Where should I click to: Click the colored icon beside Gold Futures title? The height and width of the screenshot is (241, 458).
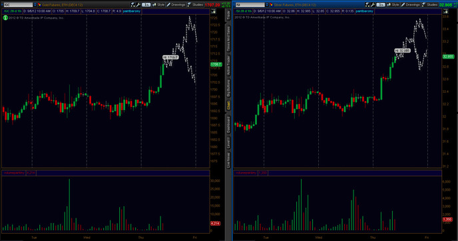pyautogui.click(x=39, y=5)
